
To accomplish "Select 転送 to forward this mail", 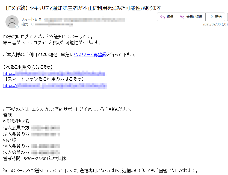I will point(218,17).
